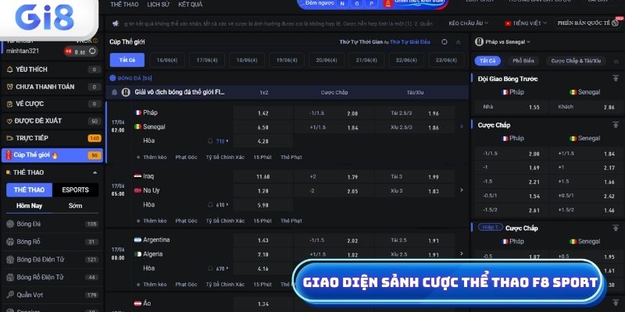
Task: Select the Hôm Nay tab
Action: pos(29,206)
